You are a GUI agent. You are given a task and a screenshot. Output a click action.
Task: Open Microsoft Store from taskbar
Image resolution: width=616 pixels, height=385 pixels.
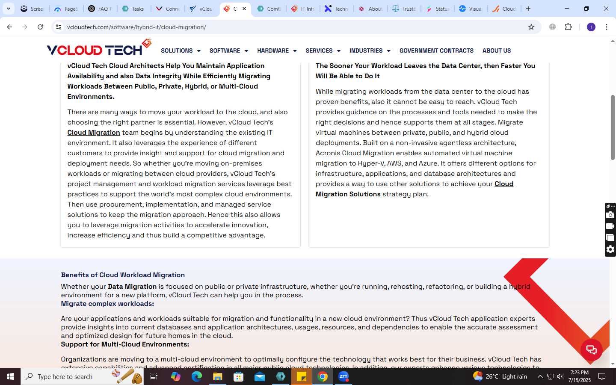point(238,376)
